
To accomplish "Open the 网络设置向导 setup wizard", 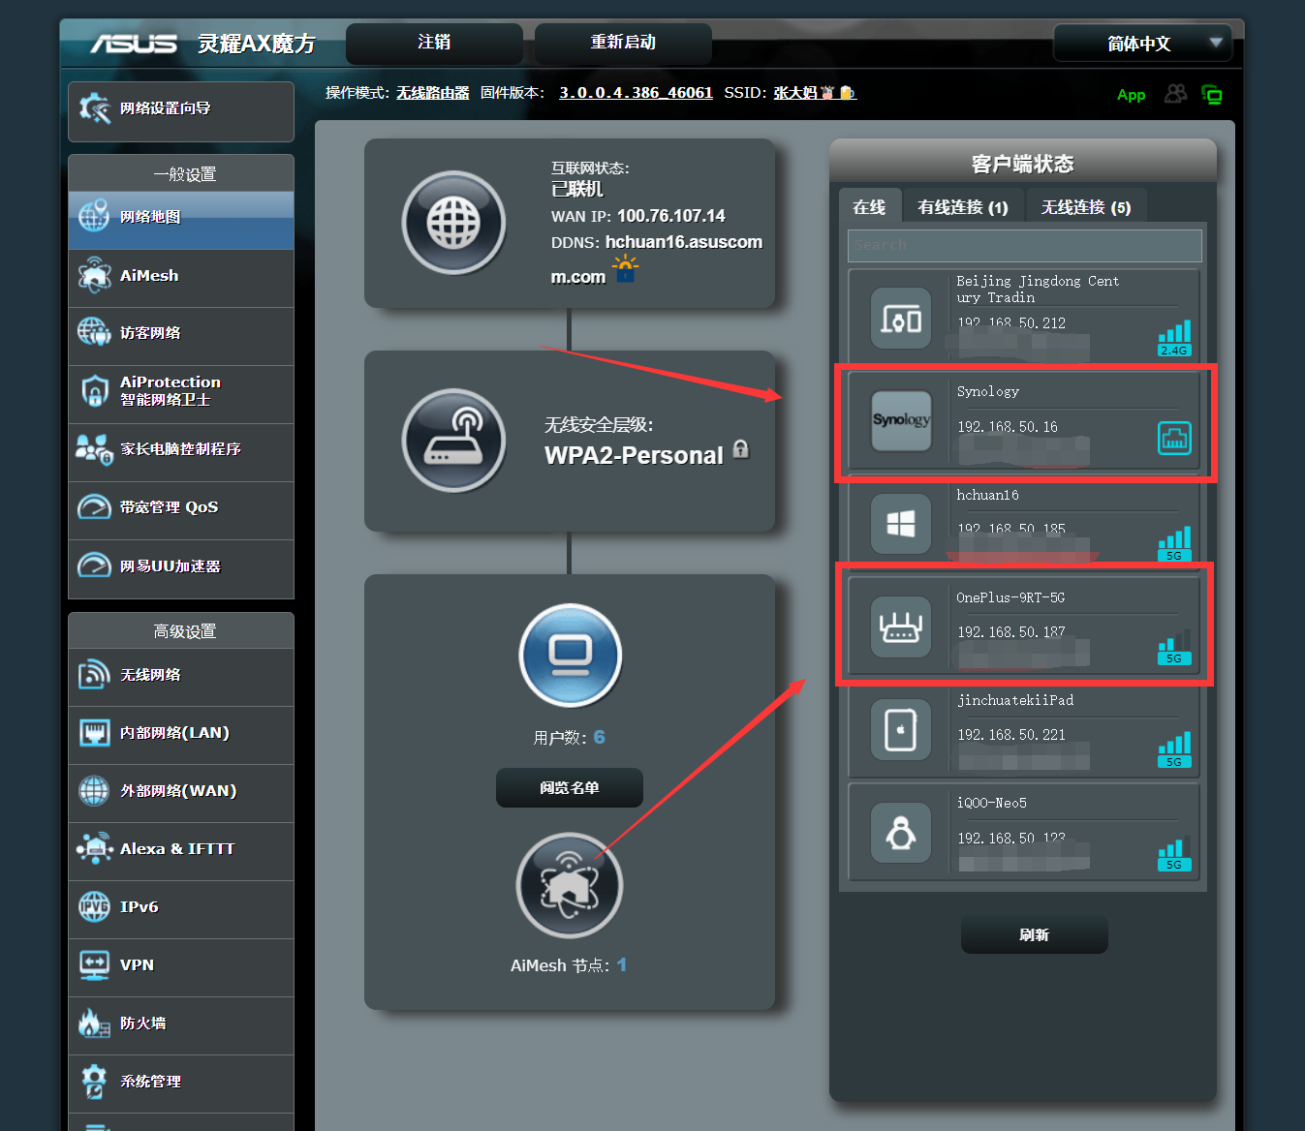I will pos(181,111).
